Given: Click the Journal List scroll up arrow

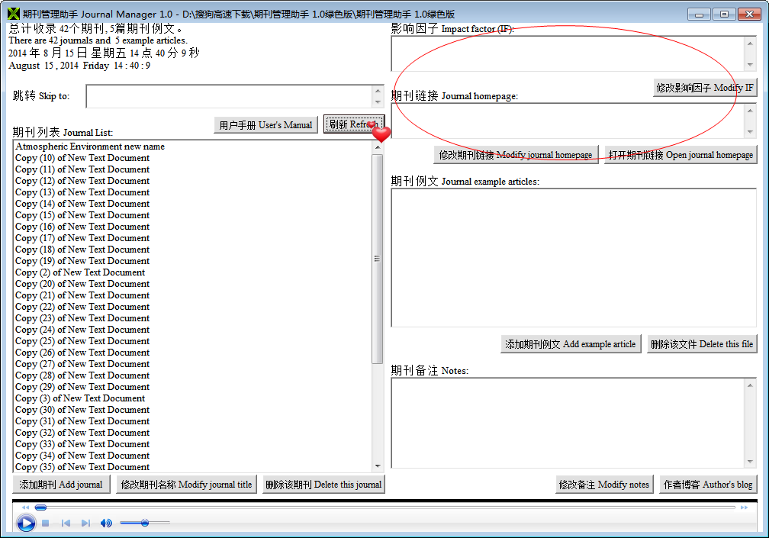Looking at the screenshot, I should (377, 147).
